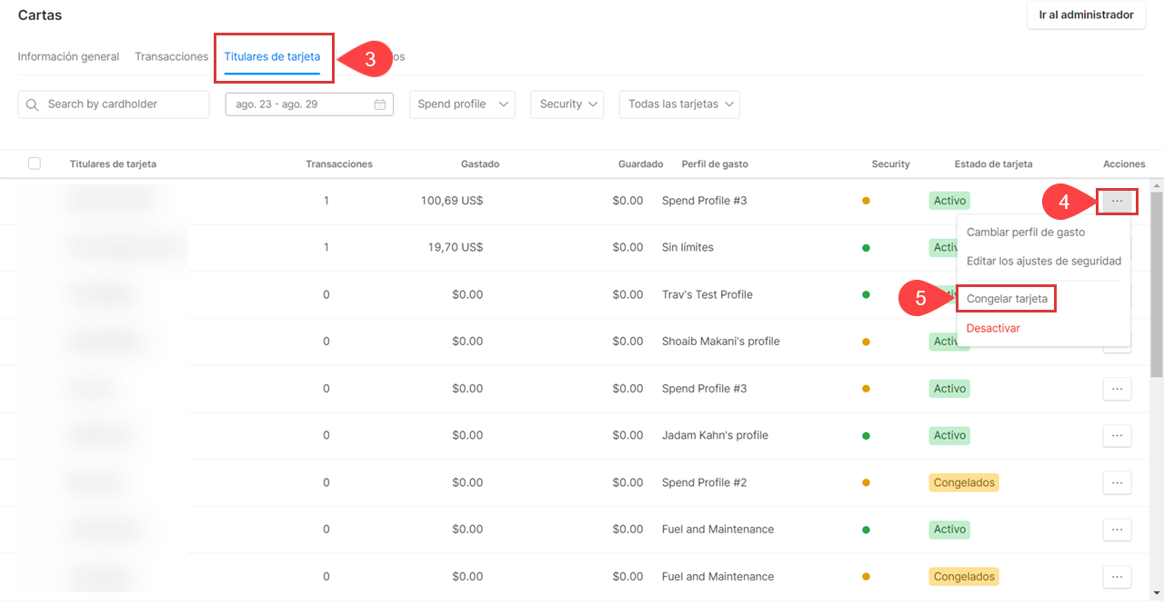This screenshot has width=1164, height=605.
Task: Click the Search by cardholder field
Action: pyautogui.click(x=123, y=104)
